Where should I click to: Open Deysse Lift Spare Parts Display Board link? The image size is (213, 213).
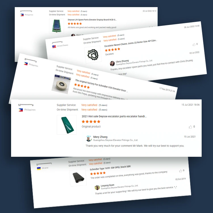pyautogui.click(x=92, y=20)
